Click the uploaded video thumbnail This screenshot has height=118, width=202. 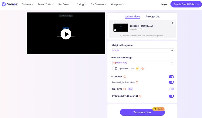point(121,28)
